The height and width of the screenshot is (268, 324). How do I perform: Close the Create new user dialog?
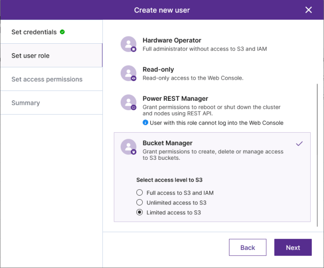click(309, 10)
